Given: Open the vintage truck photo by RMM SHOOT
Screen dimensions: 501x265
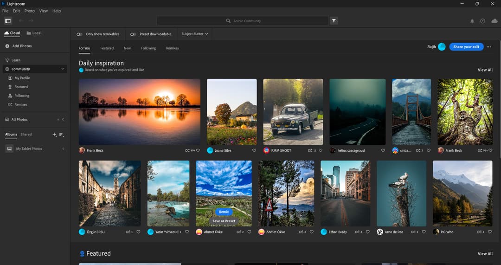Looking at the screenshot, I should click(293, 112).
